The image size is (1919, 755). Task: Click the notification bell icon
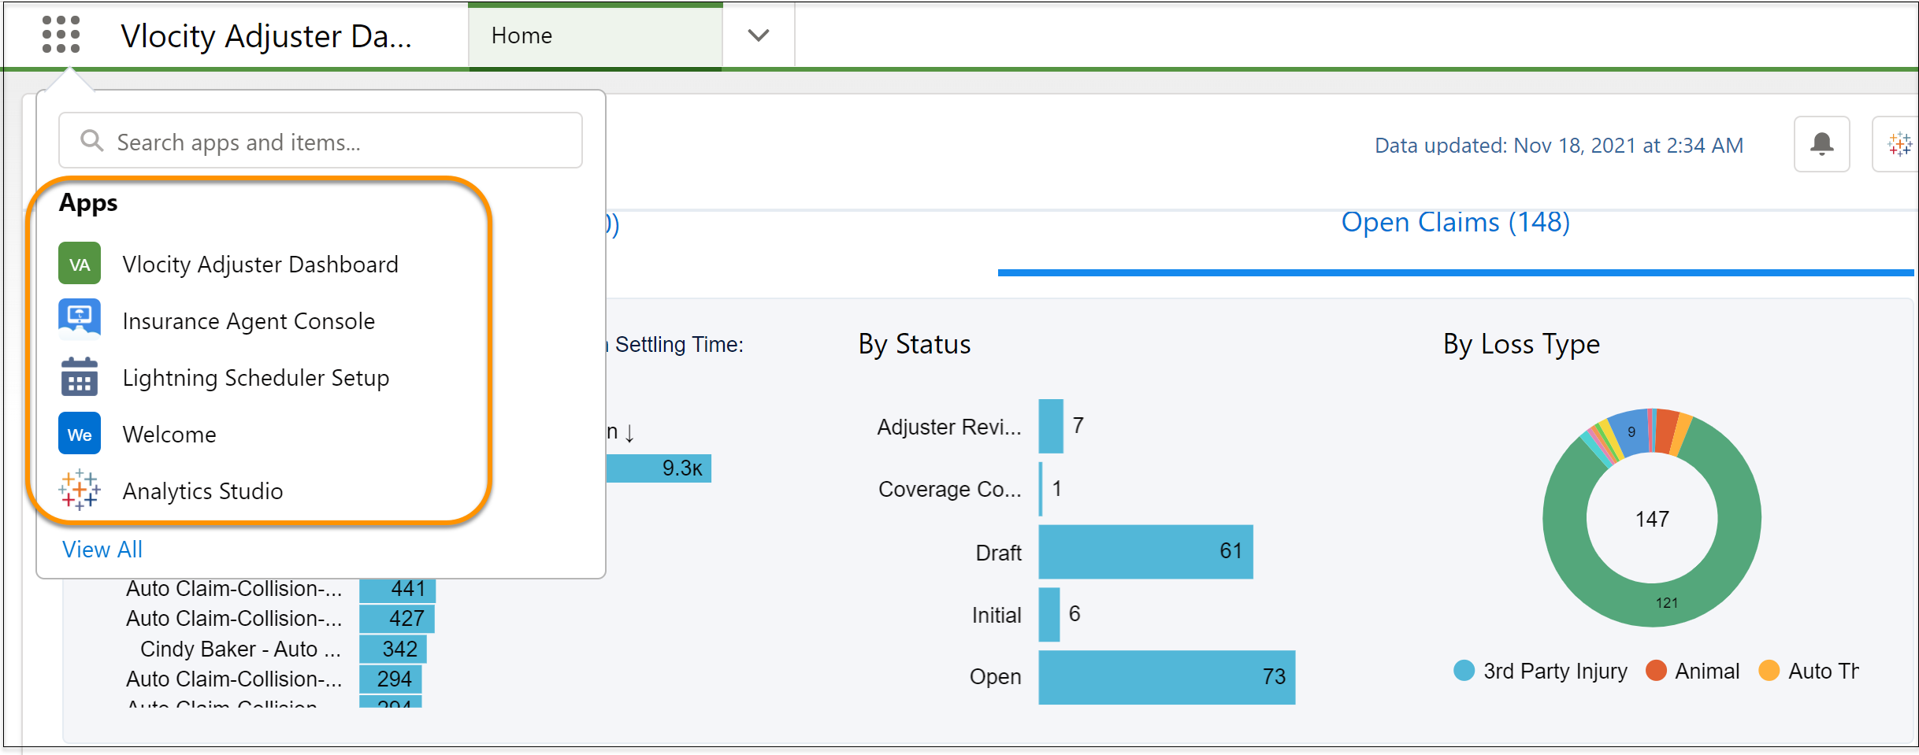pos(1821,144)
